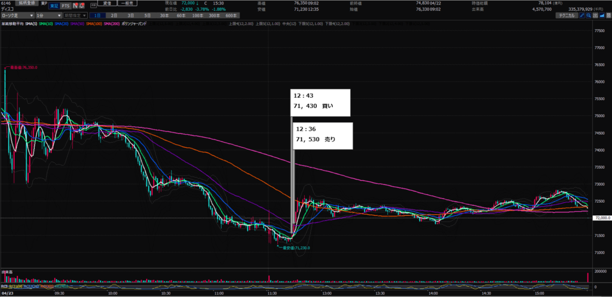Click the 銘柄登録 button
The height and width of the screenshot is (297, 612).
coord(27,4)
